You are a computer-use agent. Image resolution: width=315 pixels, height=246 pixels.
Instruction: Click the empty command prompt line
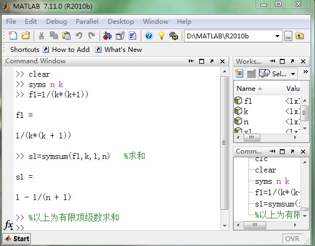coord(116,228)
